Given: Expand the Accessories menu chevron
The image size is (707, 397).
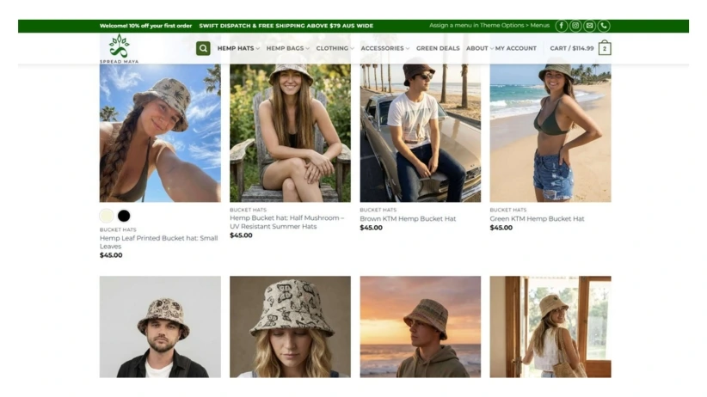Looking at the screenshot, I should (407, 49).
